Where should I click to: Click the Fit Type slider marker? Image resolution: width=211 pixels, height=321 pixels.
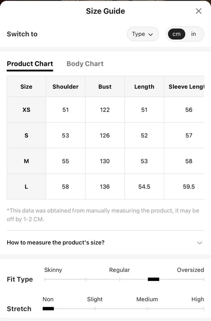coord(153,279)
